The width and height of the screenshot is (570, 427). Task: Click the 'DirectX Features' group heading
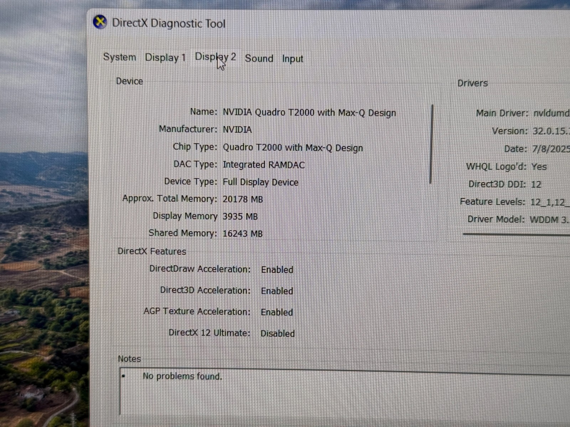click(152, 251)
